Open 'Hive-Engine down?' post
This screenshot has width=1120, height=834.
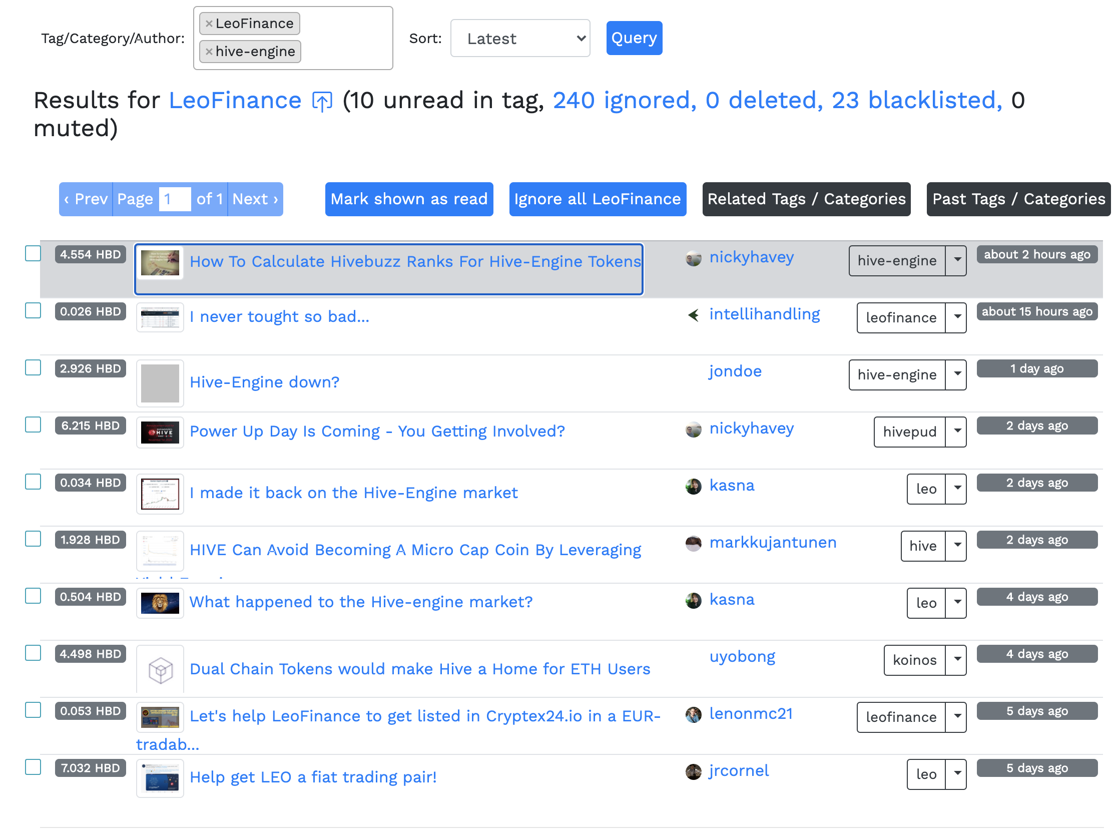[264, 382]
